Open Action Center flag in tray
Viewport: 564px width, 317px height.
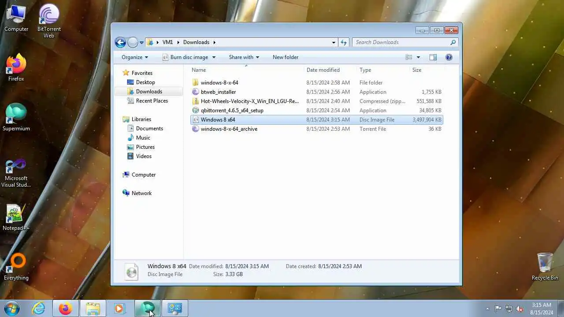point(498,309)
